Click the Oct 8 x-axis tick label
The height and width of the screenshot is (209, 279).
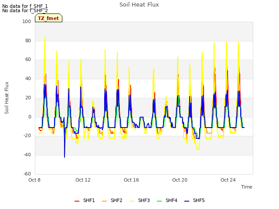coord(34,180)
